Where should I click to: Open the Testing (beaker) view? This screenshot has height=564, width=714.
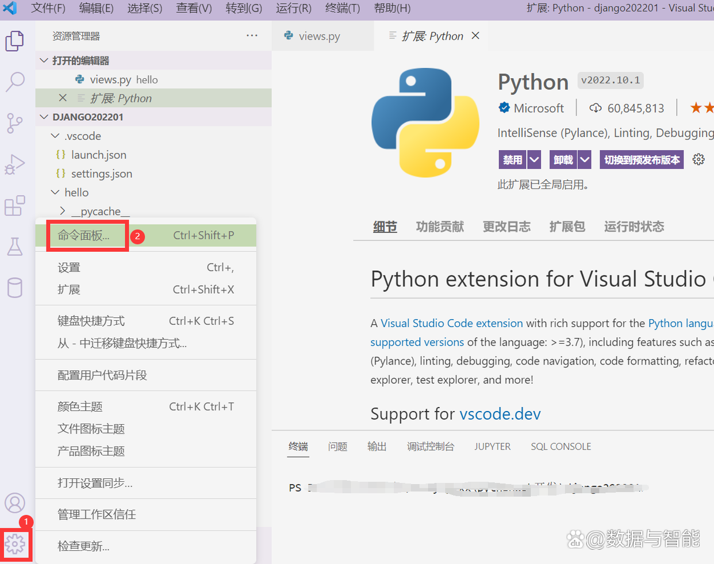tap(14, 246)
